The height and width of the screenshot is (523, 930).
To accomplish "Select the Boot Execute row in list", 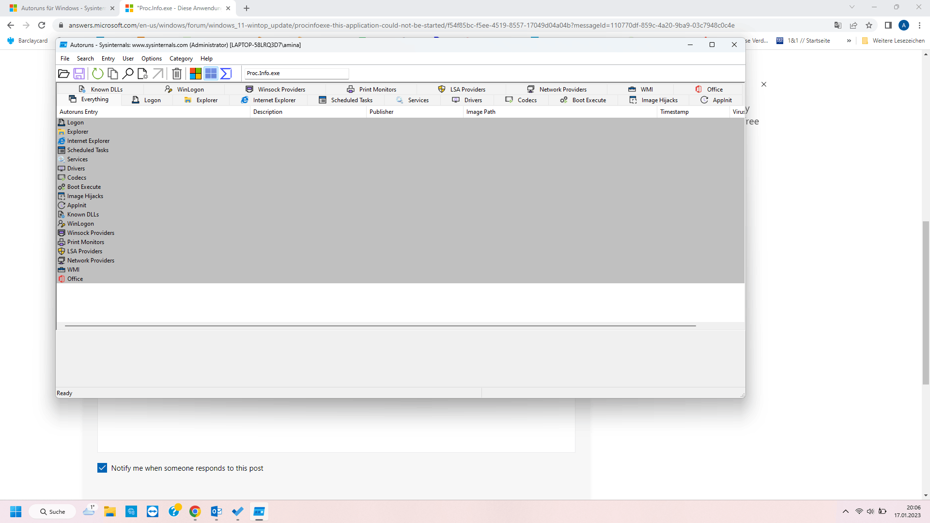I will click(x=400, y=187).
